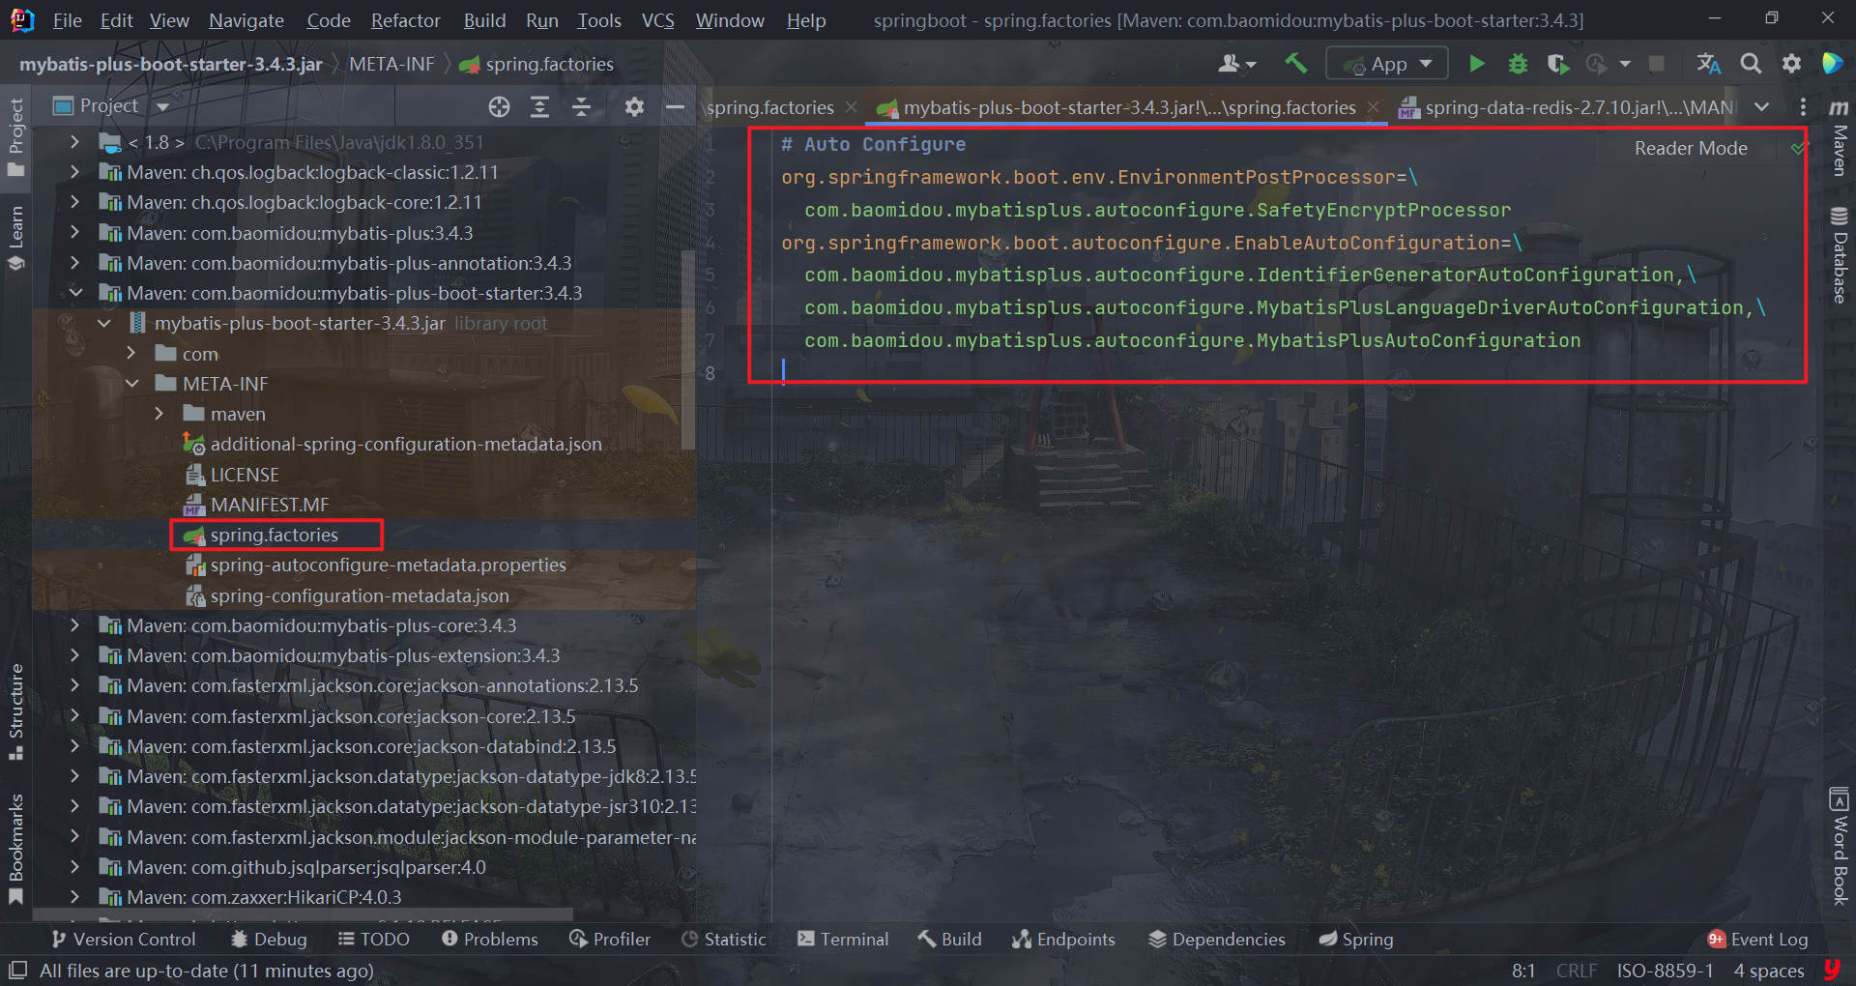Open the Structure side panel
This screenshot has width=1856, height=986.
point(16,711)
